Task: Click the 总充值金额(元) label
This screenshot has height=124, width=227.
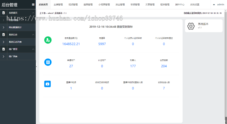Action: tap(71, 38)
